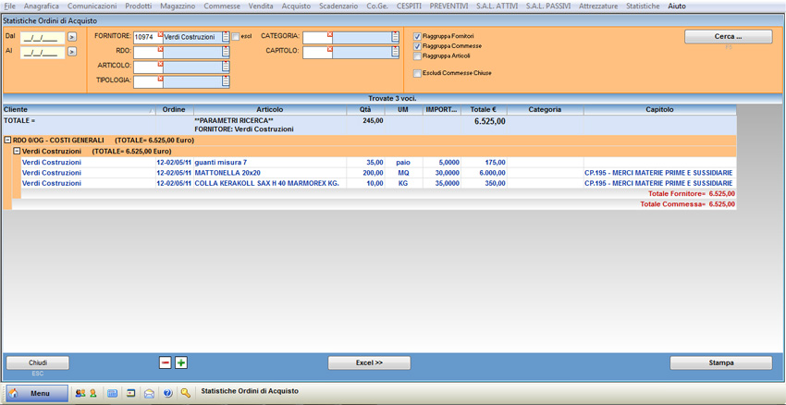
Task: Clear the FORNITORE code with red X
Action: coord(160,35)
